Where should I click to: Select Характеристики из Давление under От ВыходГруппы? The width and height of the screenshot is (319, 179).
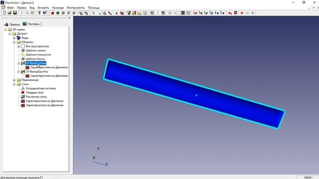[x=49, y=76]
